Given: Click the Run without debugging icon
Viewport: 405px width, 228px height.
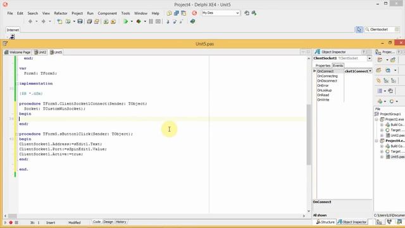Looking at the screenshot, I should click(x=139, y=22).
